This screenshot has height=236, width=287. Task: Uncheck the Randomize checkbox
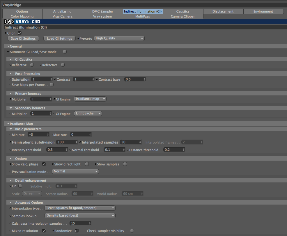(77, 230)
